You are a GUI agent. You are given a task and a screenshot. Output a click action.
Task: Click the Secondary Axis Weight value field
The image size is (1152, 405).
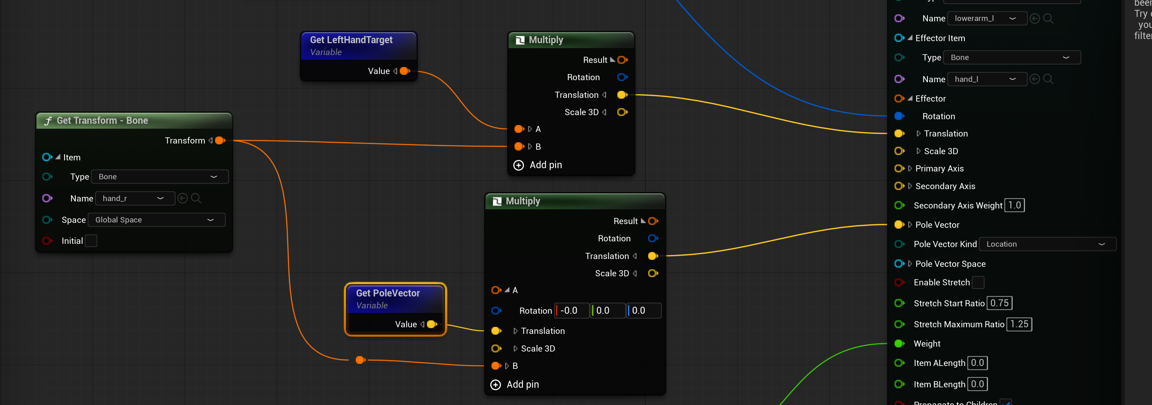(x=1014, y=205)
